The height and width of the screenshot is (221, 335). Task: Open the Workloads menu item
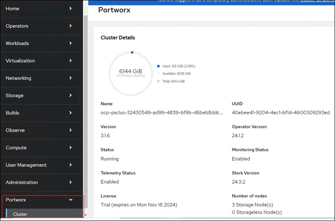point(41,43)
